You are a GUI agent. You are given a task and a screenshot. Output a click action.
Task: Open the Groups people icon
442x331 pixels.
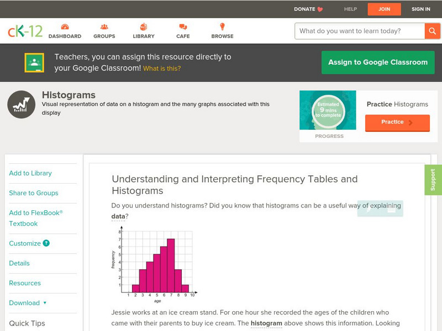[104, 27]
